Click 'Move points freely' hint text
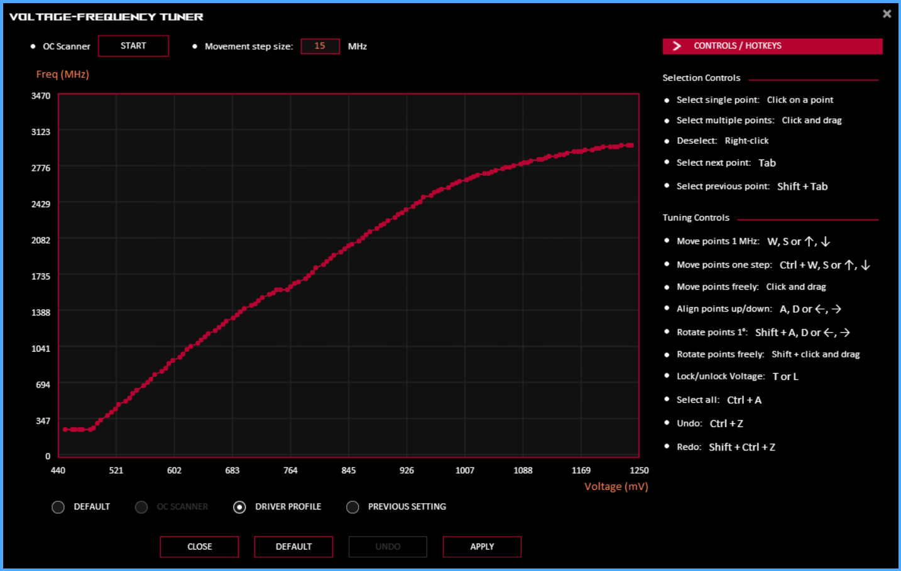The height and width of the screenshot is (571, 901). tap(751, 286)
